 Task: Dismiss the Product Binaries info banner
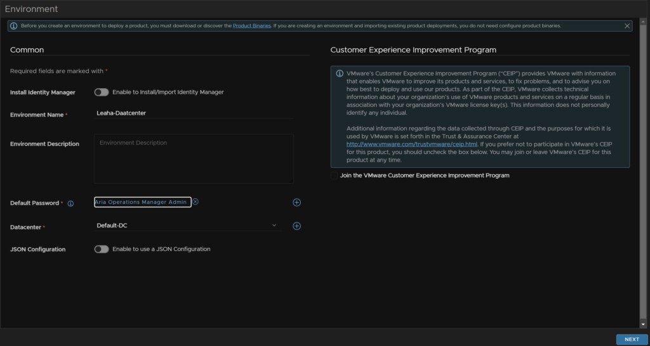(x=627, y=25)
